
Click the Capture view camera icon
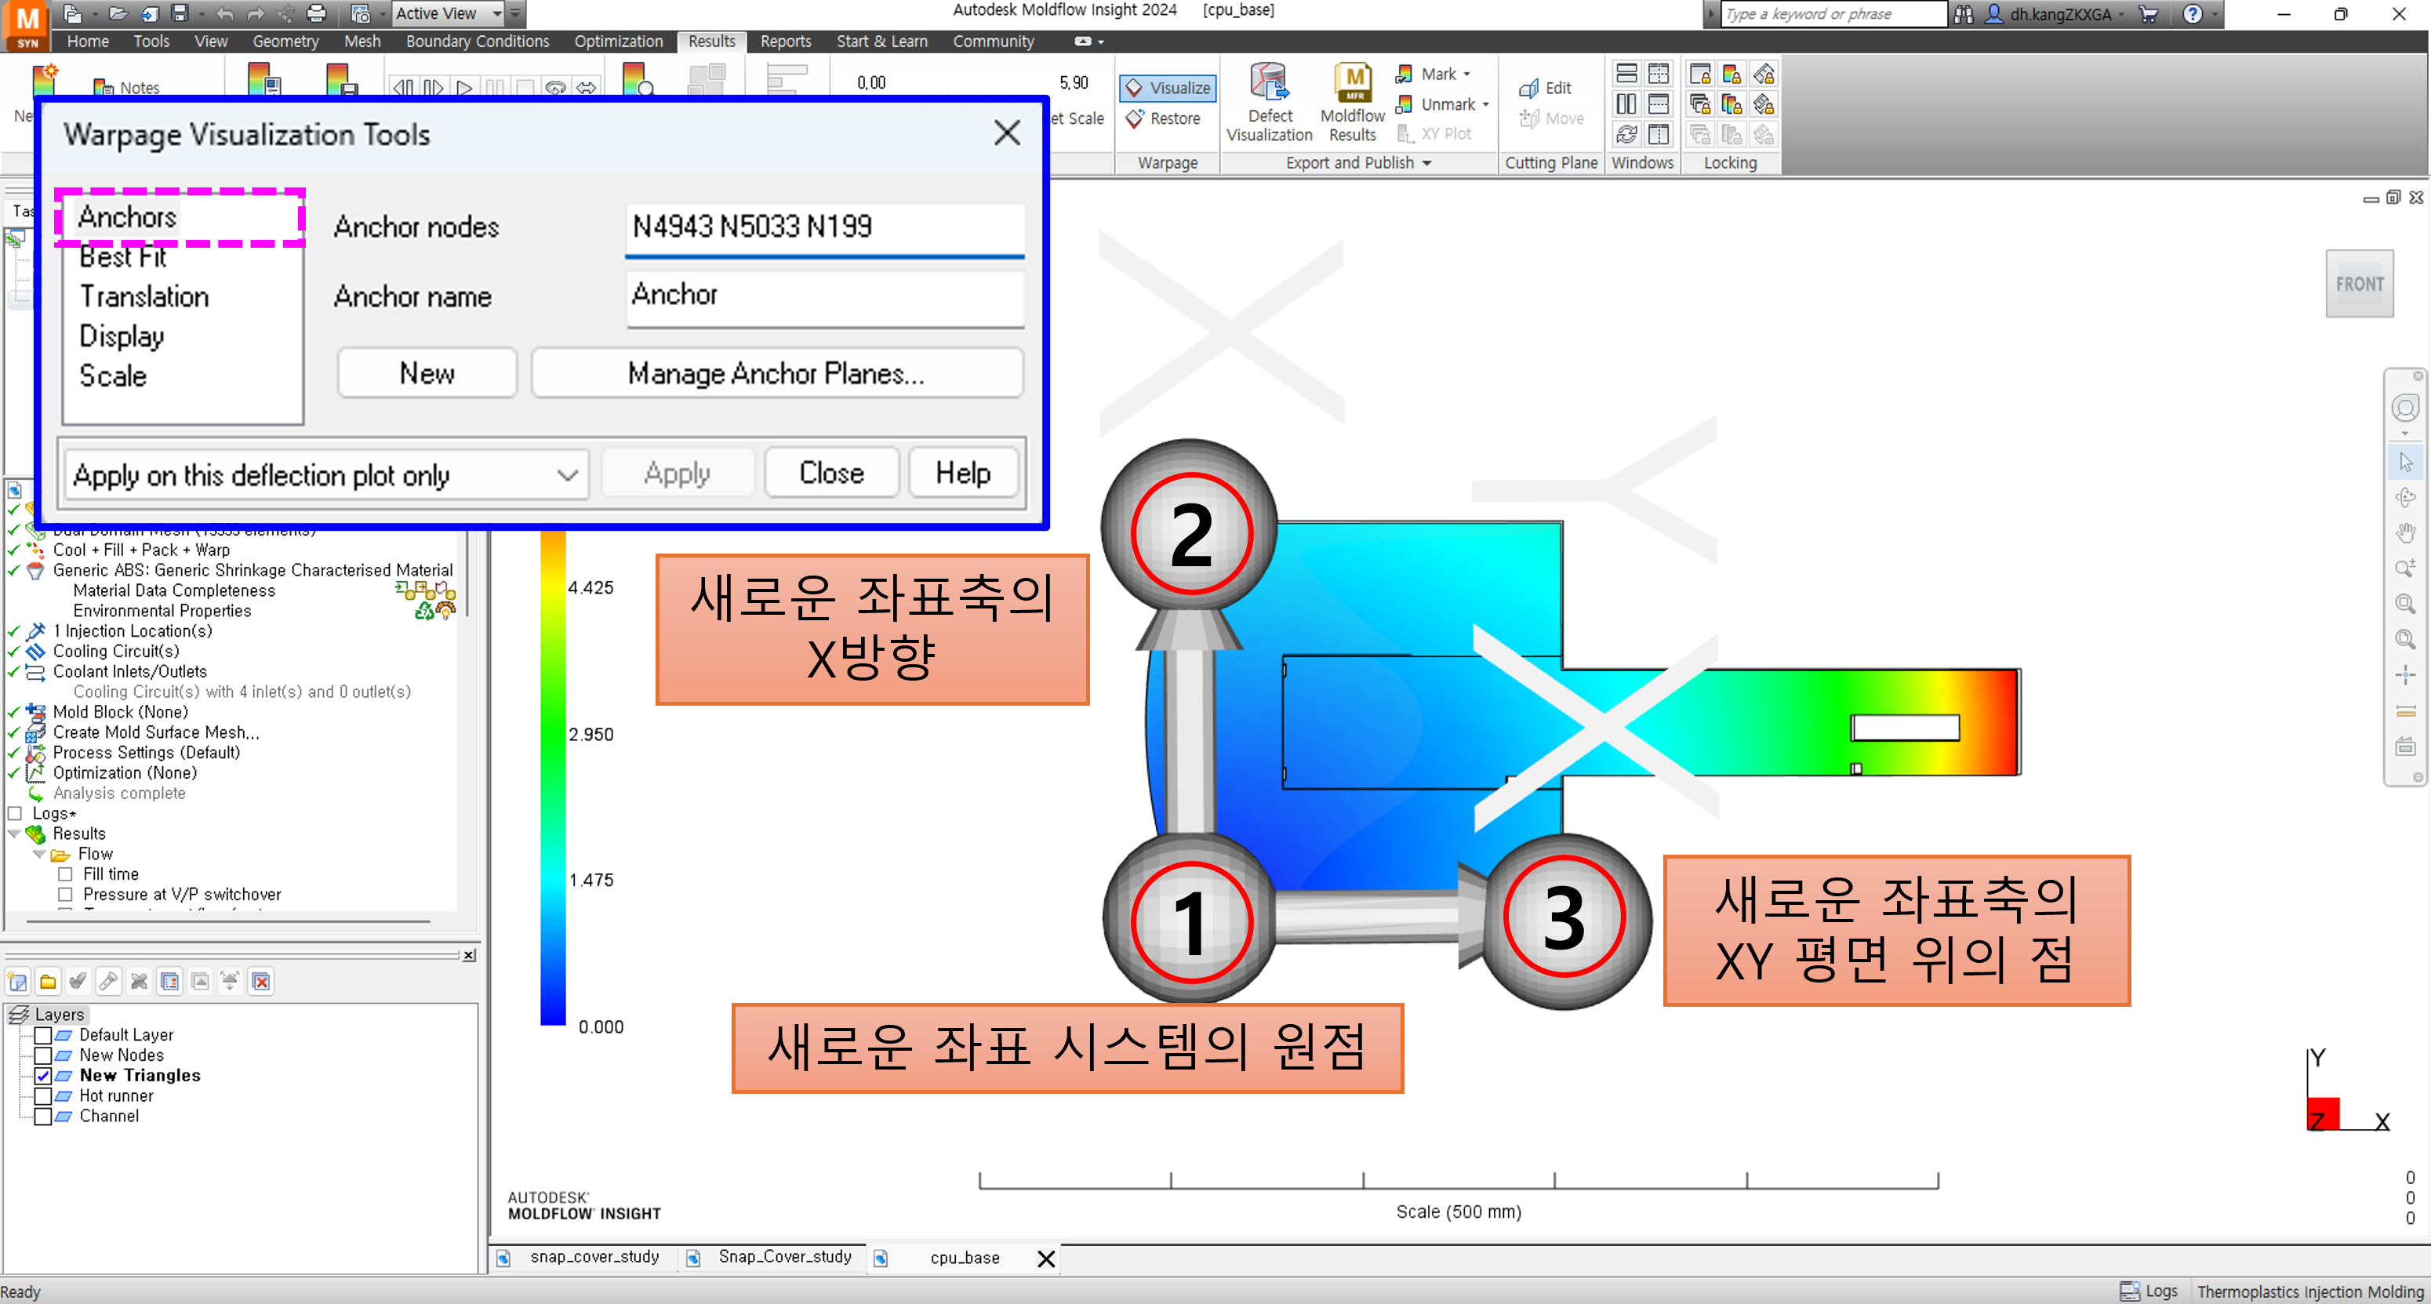360,13
